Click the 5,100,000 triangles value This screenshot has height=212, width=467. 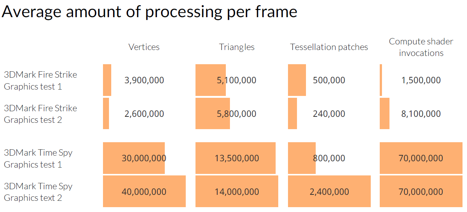pos(237,80)
